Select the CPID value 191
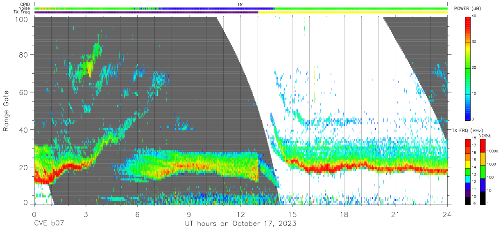 tap(240, 4)
